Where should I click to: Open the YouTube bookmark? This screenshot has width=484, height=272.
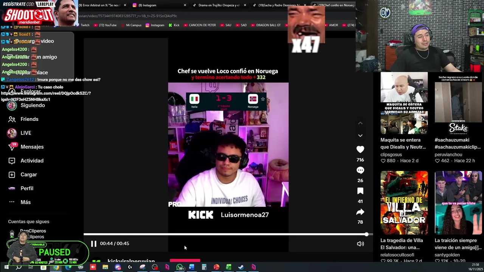(x=105, y=25)
